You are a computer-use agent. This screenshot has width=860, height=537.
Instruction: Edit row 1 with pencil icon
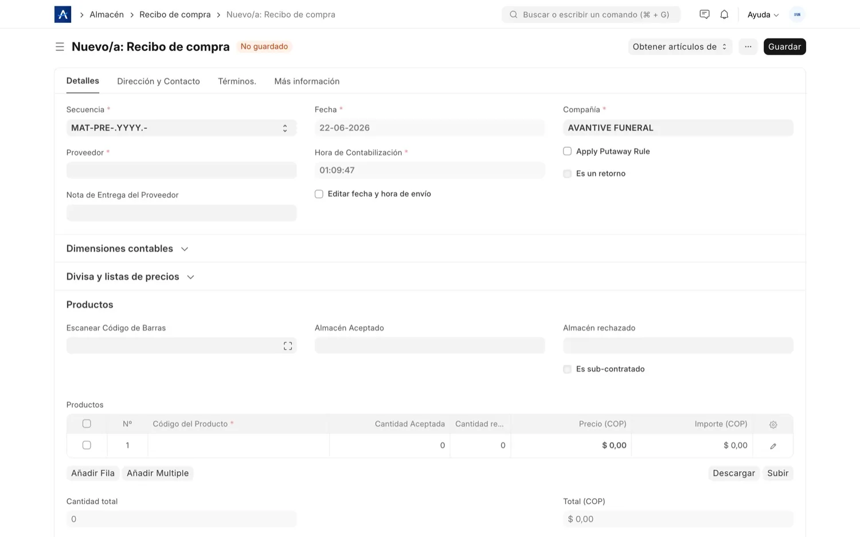(773, 446)
